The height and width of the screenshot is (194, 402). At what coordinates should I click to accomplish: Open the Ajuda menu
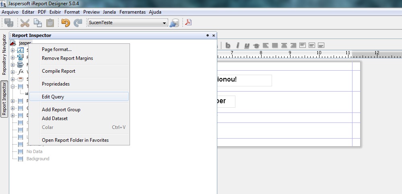(155, 12)
